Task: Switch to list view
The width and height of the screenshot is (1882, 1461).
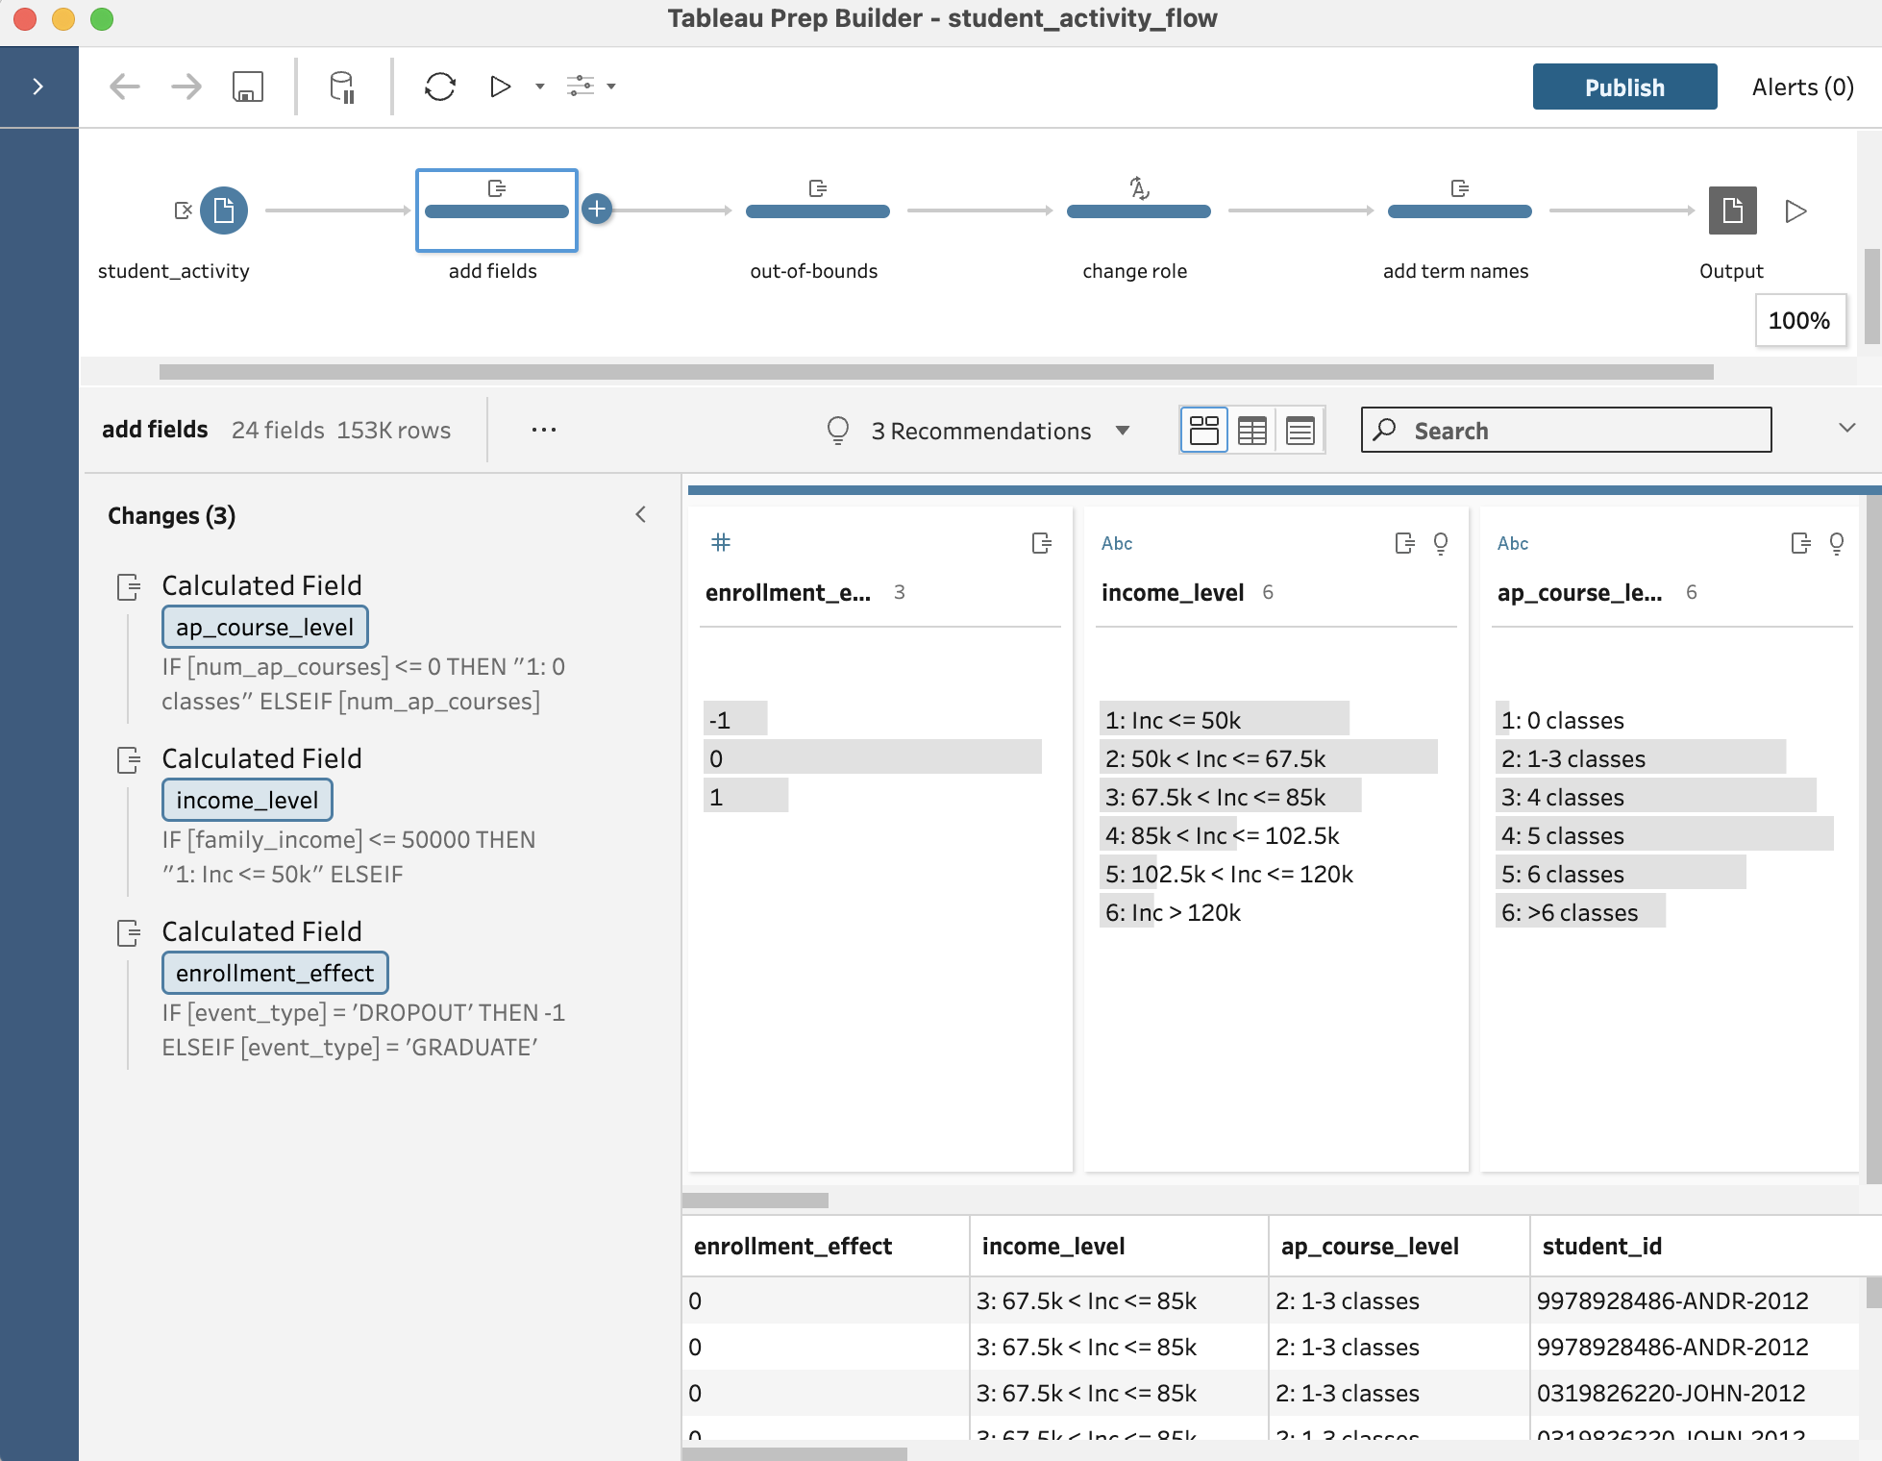Action: 1300,430
